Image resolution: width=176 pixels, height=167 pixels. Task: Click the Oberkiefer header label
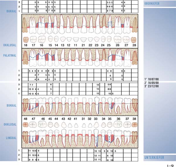point(152,4)
